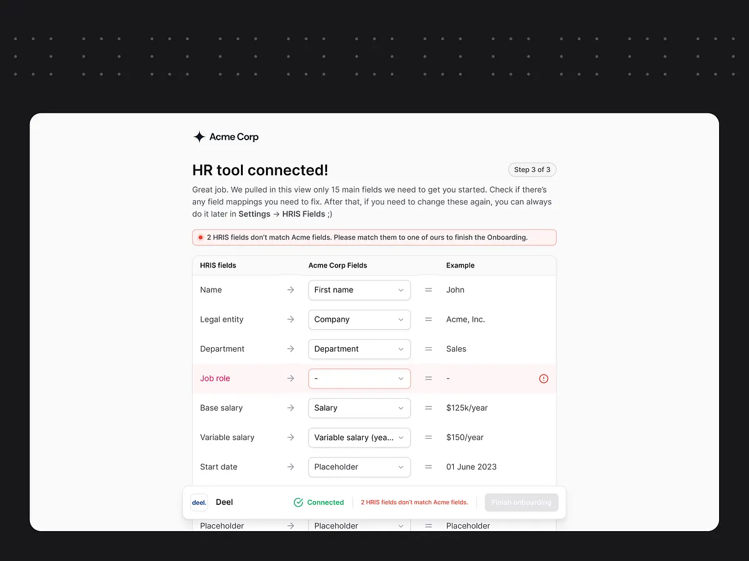749x561 pixels.
Task: Click the red error icon on Job role row
Action: click(x=544, y=378)
